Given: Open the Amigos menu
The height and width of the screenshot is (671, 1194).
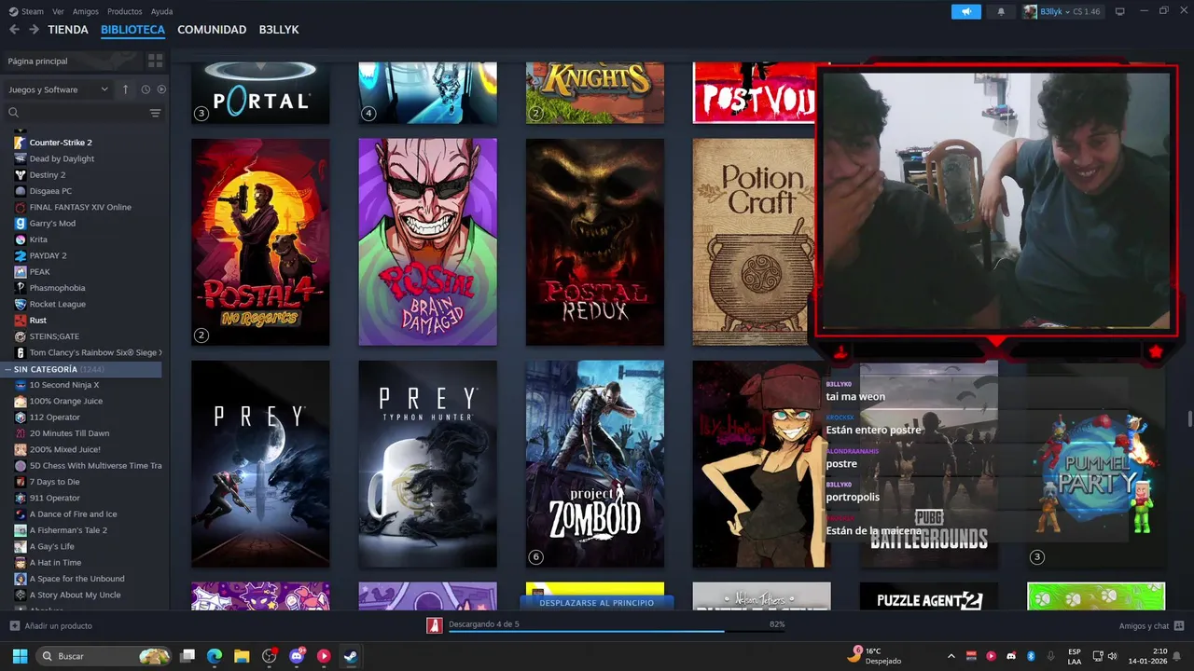Looking at the screenshot, I should point(86,11).
